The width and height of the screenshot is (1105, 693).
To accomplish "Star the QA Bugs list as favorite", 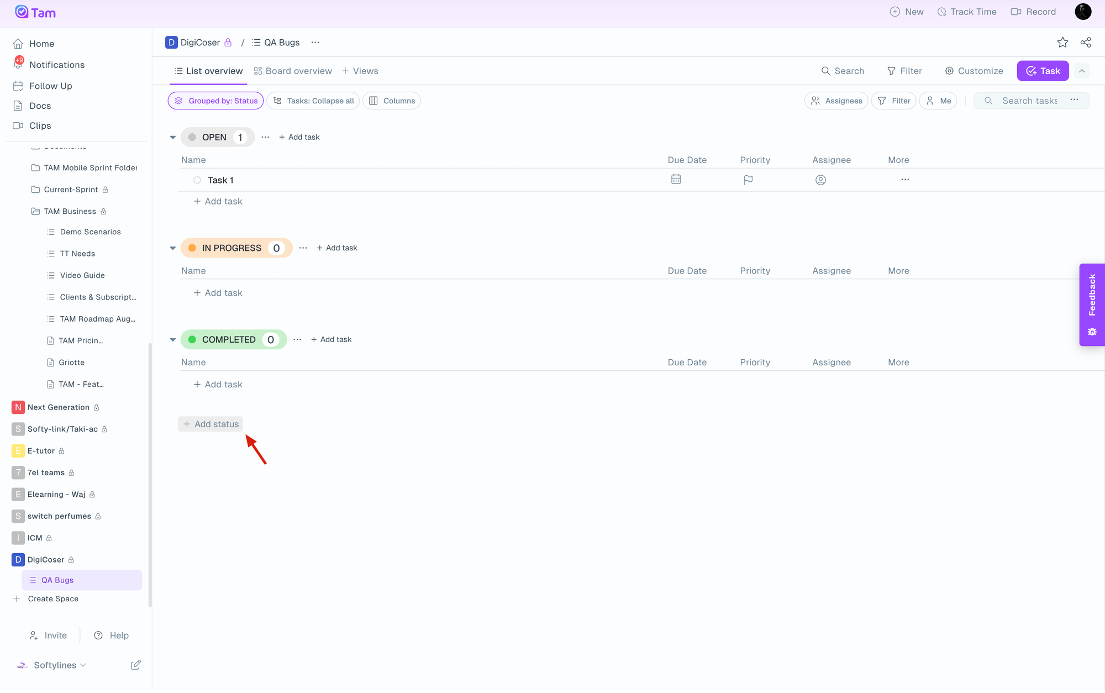I will pos(1062,43).
